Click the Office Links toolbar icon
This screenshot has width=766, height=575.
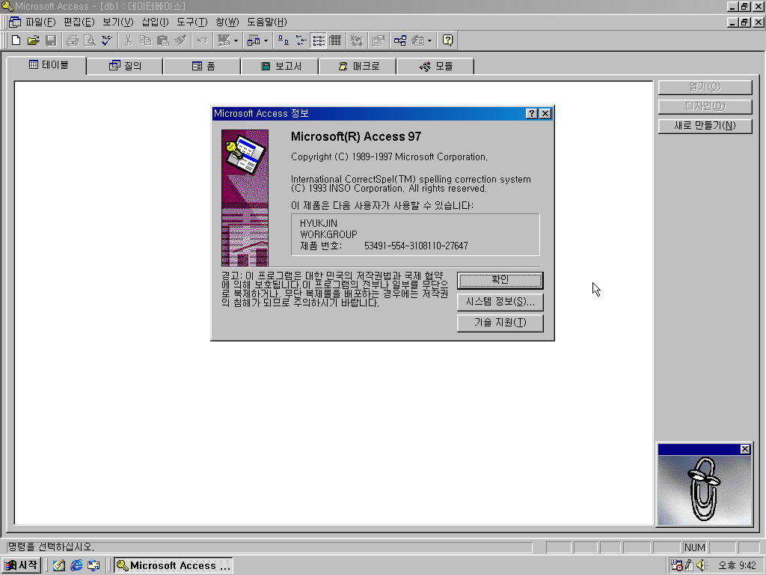[x=224, y=40]
